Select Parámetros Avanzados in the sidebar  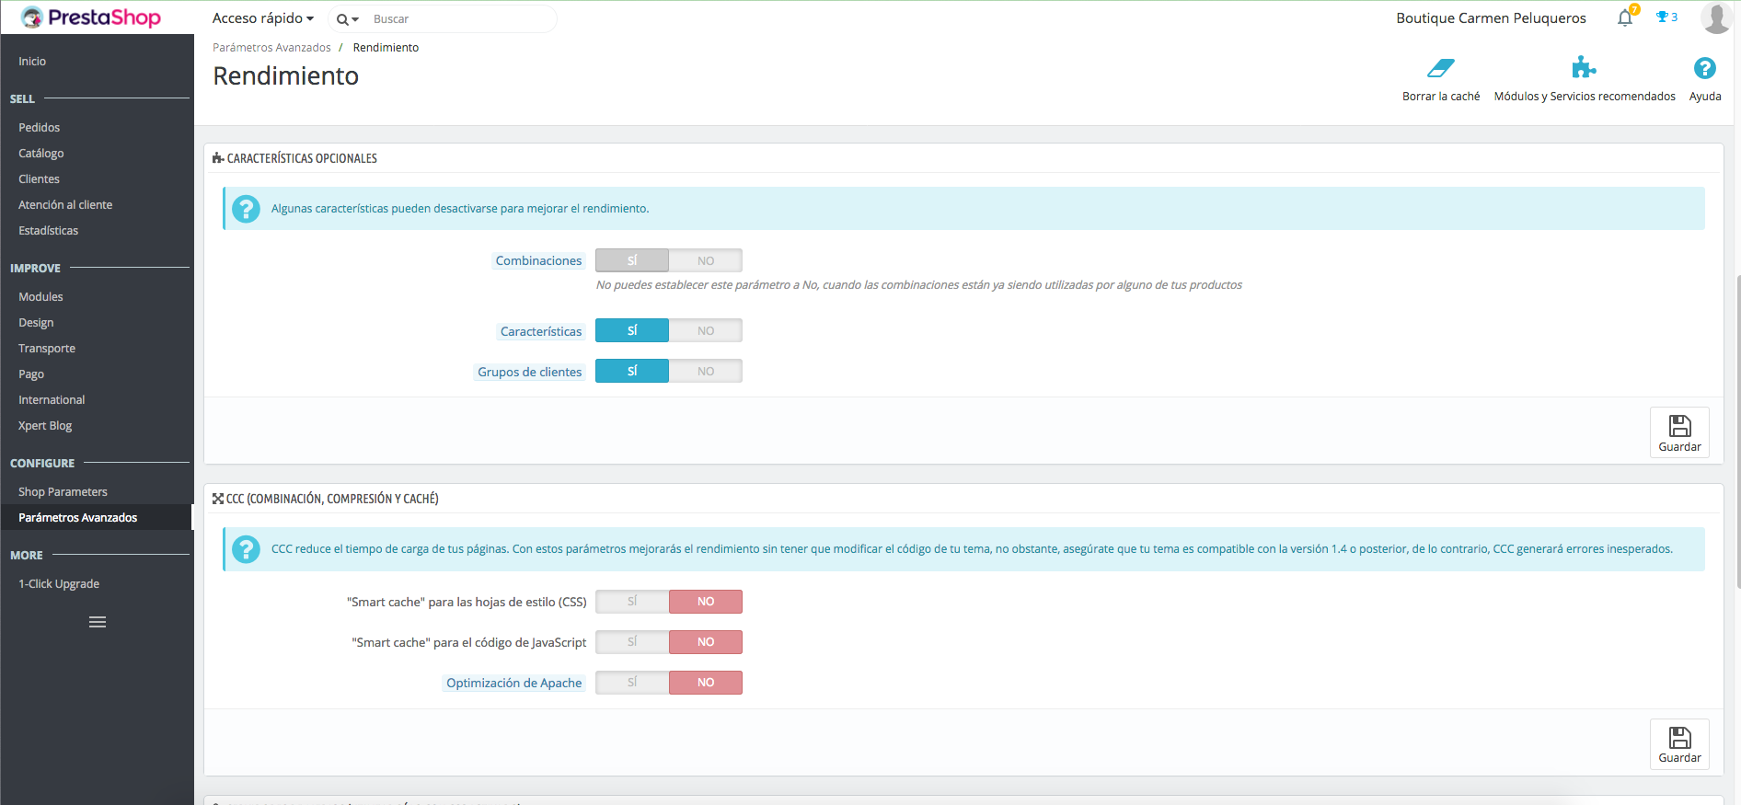97,518
